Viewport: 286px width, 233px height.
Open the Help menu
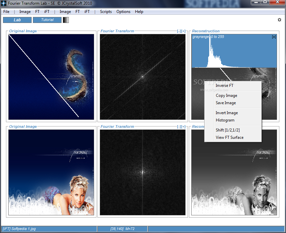point(139,12)
